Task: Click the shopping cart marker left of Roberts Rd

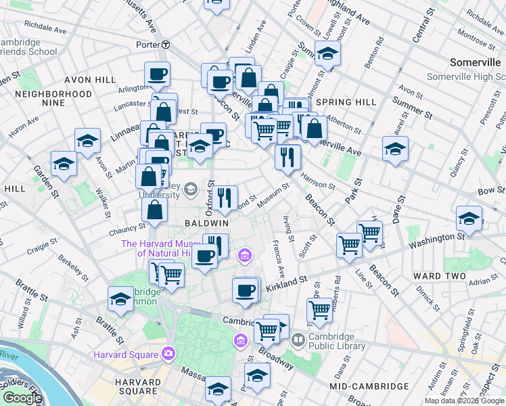Action: coord(319,311)
